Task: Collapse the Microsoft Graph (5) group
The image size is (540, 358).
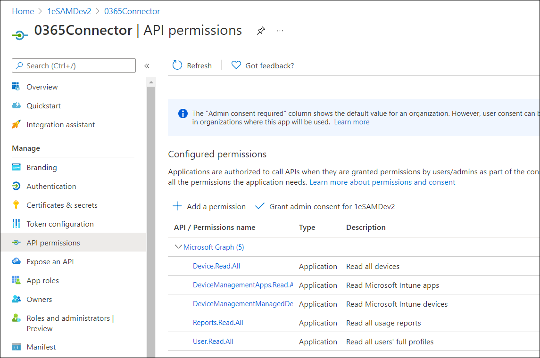Action: (x=178, y=247)
